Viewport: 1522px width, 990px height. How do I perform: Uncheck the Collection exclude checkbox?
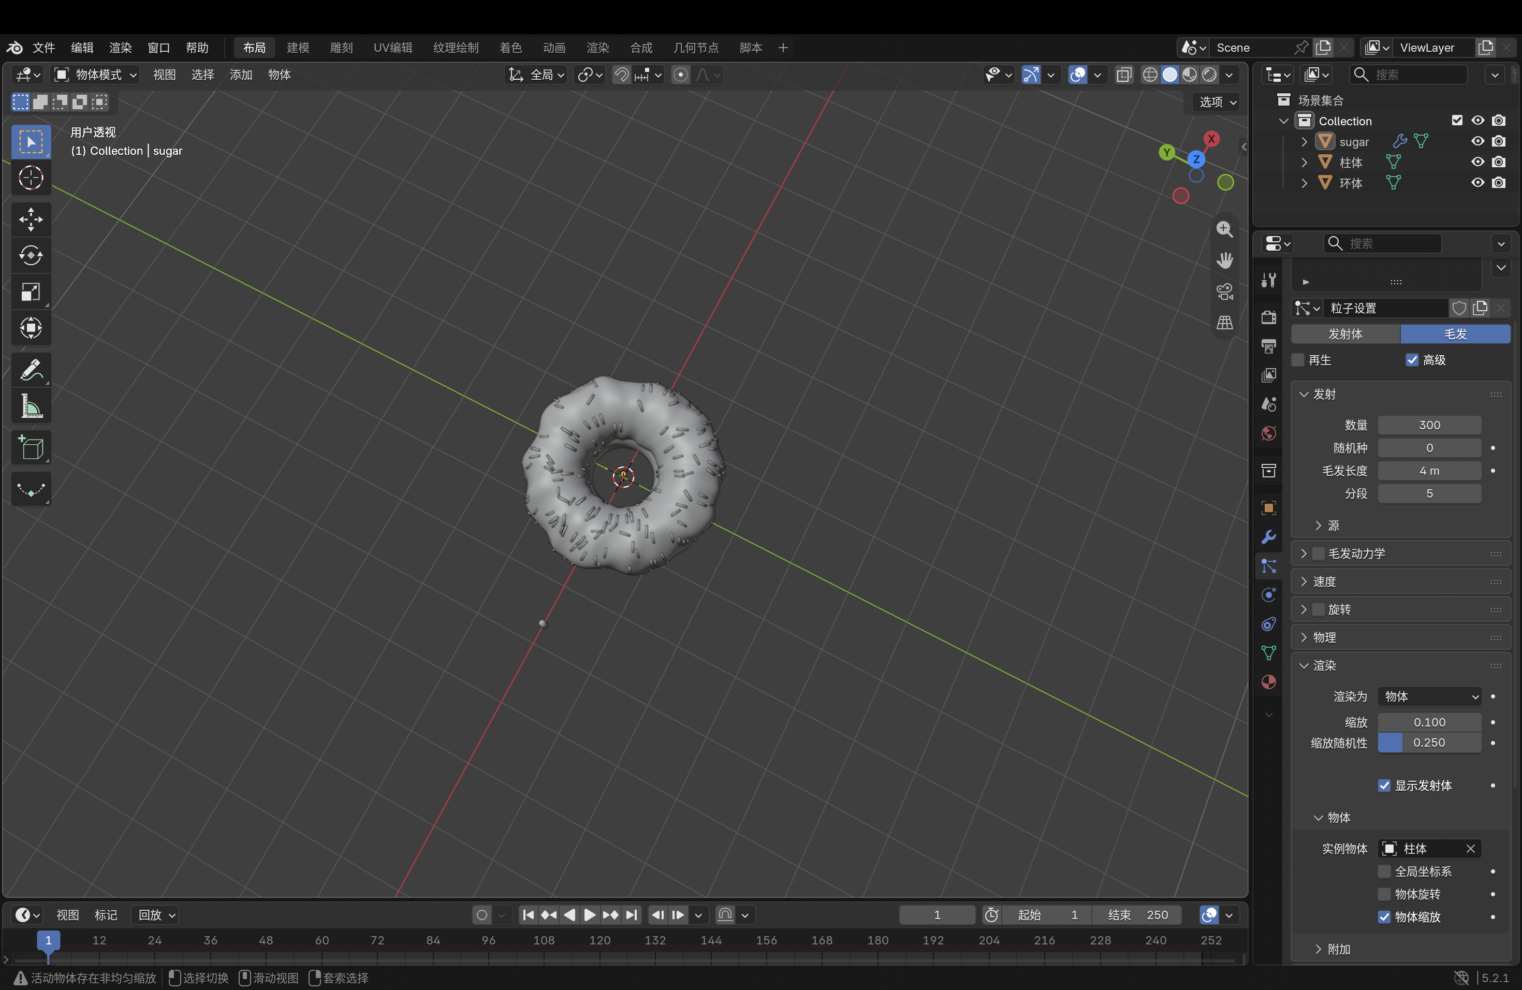(1457, 120)
